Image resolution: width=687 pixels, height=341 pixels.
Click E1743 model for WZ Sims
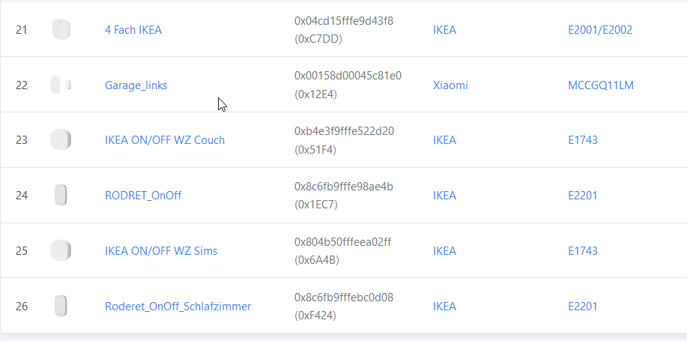point(583,251)
